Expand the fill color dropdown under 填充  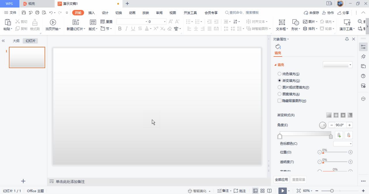(x=350, y=65)
